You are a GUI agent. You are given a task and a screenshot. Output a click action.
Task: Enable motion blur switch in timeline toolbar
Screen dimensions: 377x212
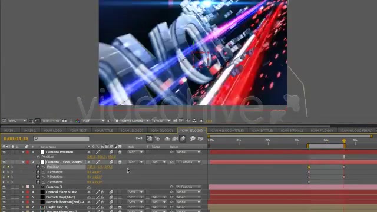[x=183, y=138]
